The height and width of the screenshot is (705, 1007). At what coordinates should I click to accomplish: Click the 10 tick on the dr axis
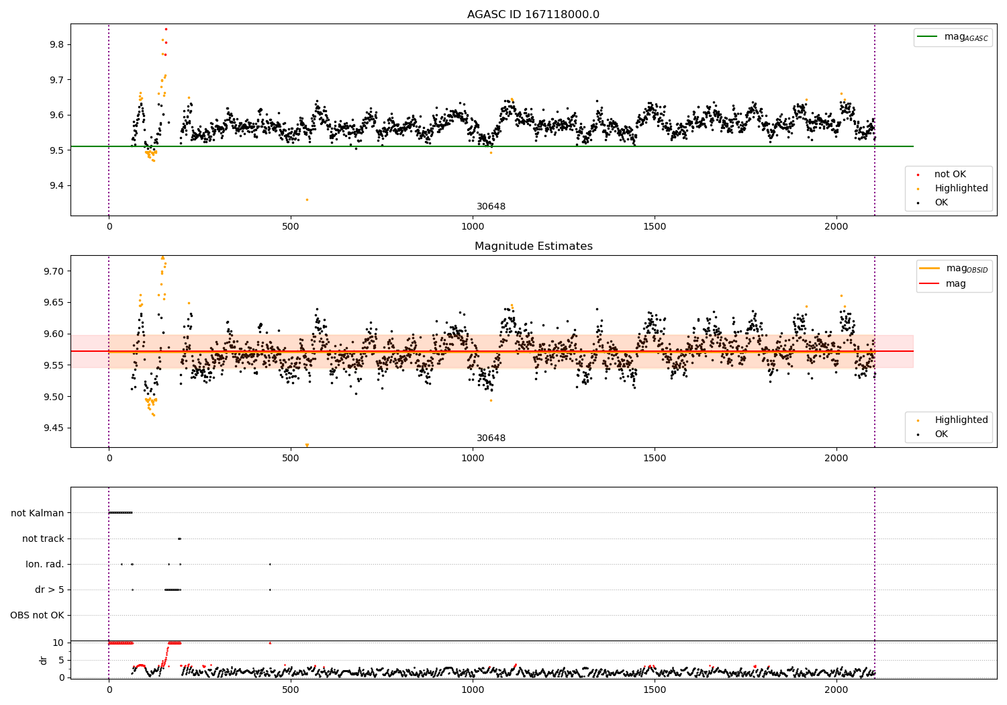pyautogui.click(x=58, y=643)
